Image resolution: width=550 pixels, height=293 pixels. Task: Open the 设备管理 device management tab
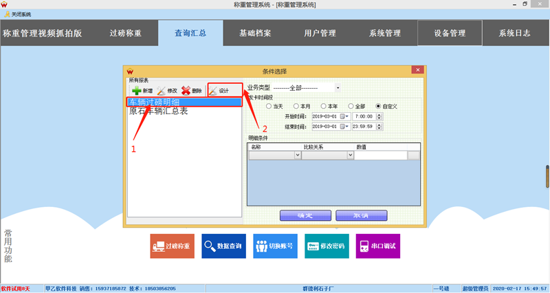450,33
